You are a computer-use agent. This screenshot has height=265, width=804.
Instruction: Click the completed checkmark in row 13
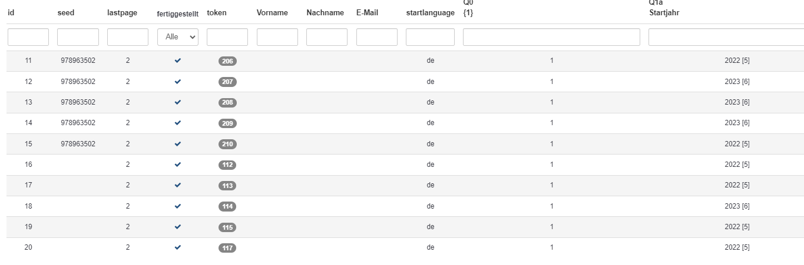[x=178, y=102]
